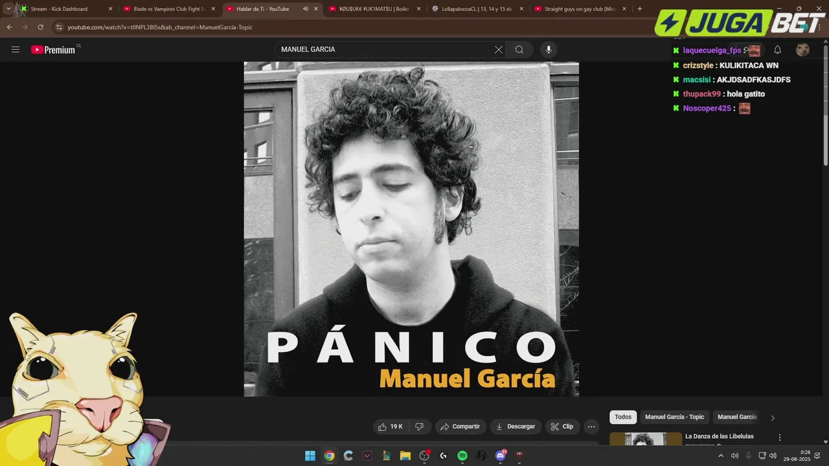Viewport: 829px width, 466px height.
Task: Show hidden system tray icons
Action: pyautogui.click(x=721, y=456)
